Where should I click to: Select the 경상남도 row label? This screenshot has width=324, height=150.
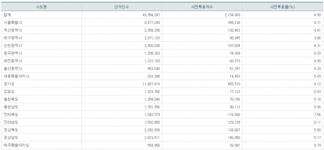11,137
